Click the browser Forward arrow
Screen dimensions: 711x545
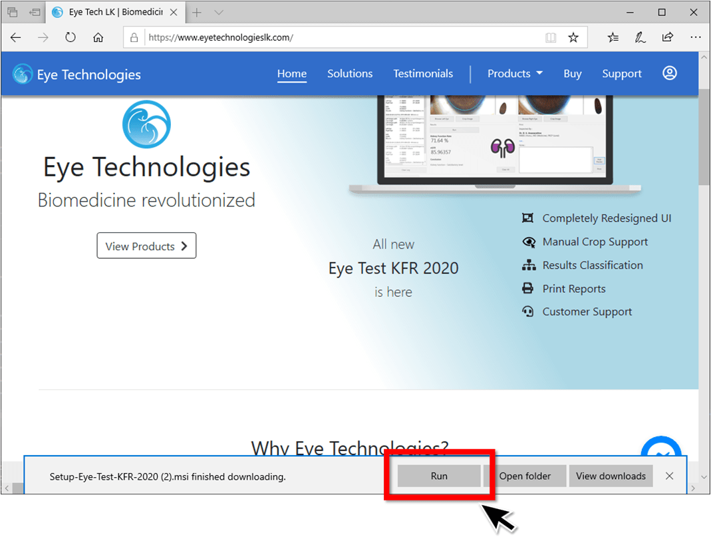pos(43,38)
